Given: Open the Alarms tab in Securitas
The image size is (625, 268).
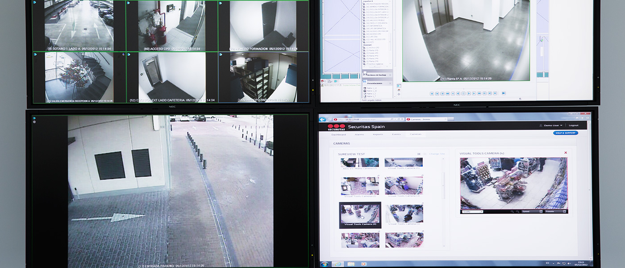Looking at the screenshot, I should pos(359,134).
